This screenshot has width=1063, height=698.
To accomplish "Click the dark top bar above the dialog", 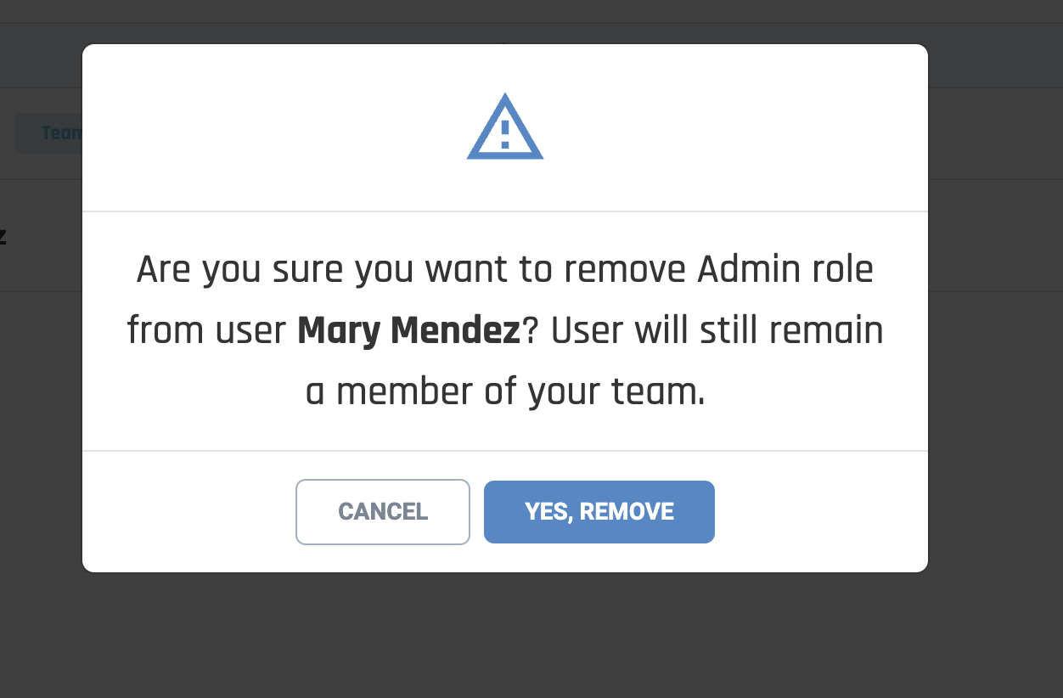I will click(531, 11).
